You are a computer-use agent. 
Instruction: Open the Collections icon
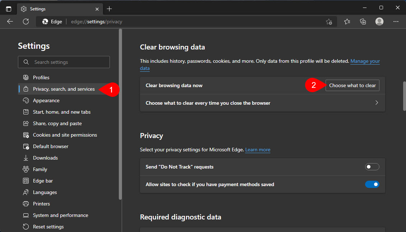pos(363,22)
